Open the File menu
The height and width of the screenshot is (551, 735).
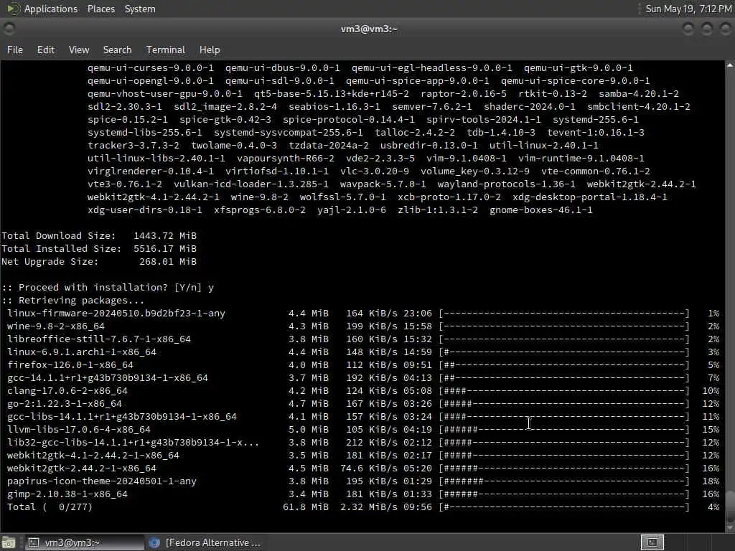click(15, 50)
